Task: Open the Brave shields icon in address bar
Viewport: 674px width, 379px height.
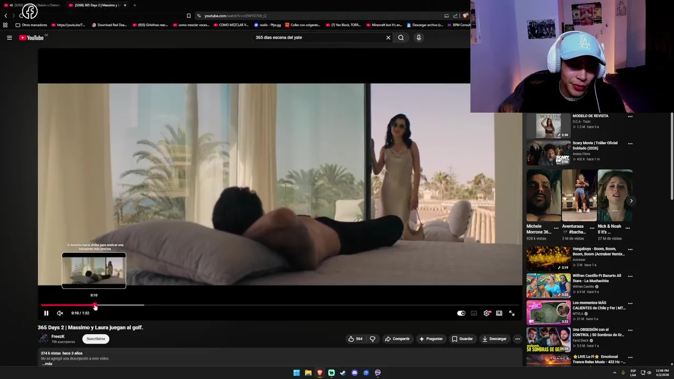Action: coord(467,16)
